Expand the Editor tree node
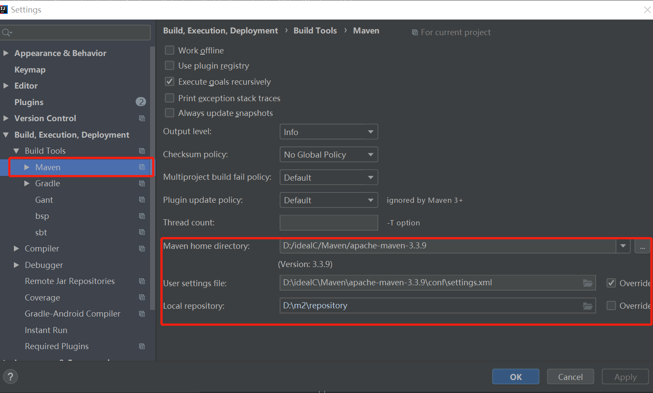This screenshot has height=393, width=653. [6, 86]
